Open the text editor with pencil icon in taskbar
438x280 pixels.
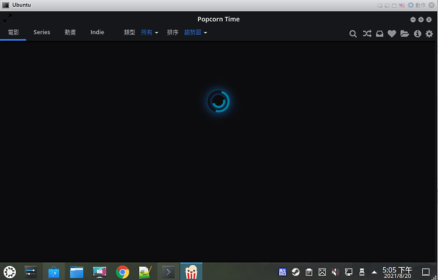[145, 271]
